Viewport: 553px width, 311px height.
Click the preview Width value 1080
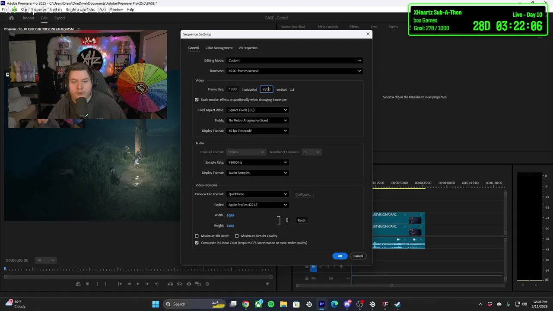230,216
